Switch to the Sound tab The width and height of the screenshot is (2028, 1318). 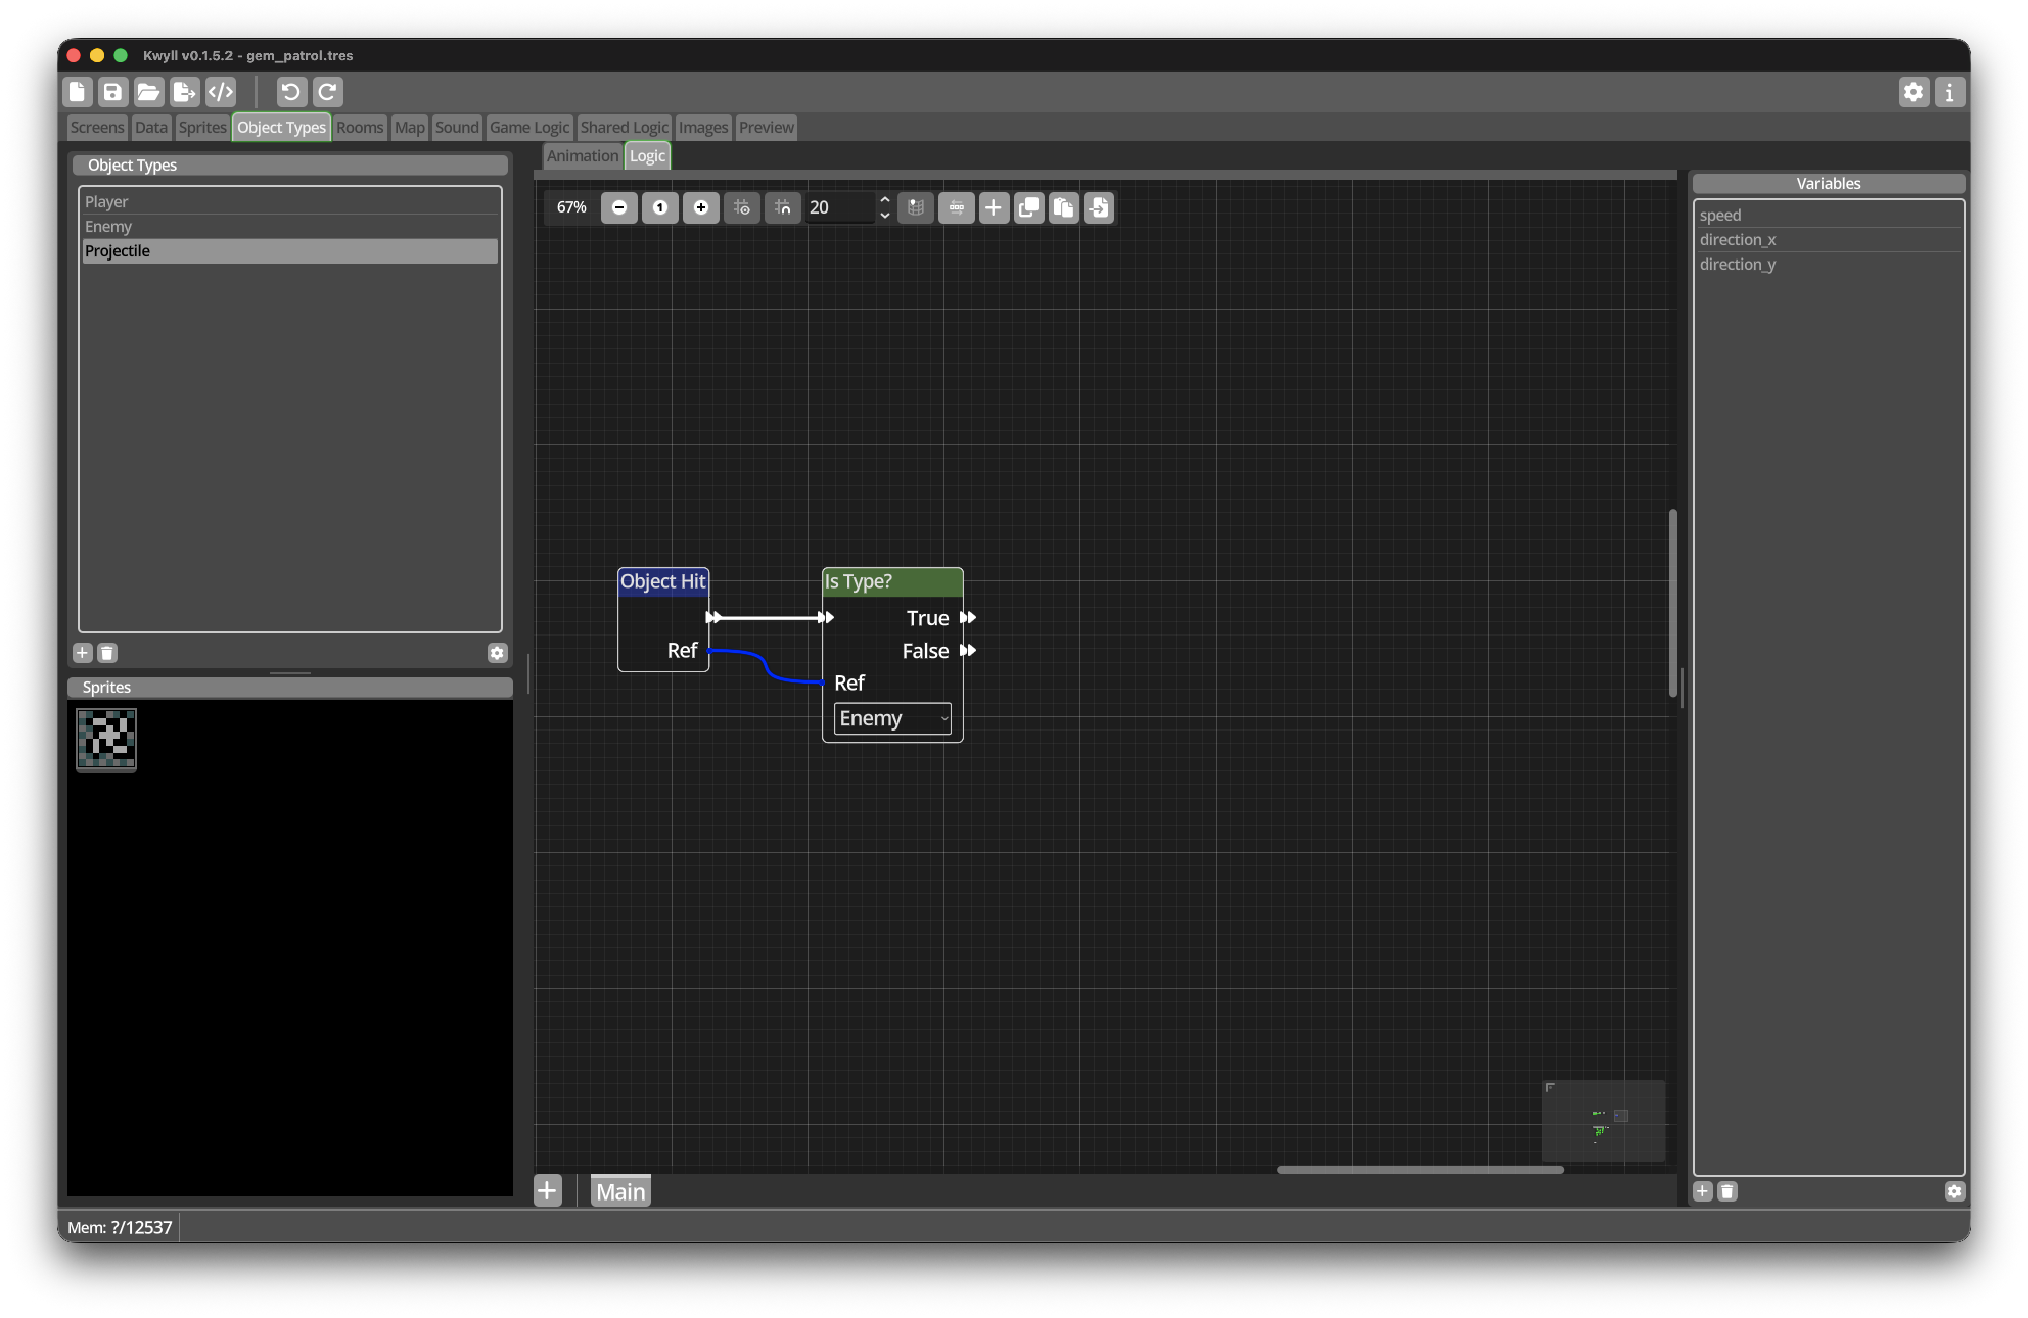click(x=457, y=128)
